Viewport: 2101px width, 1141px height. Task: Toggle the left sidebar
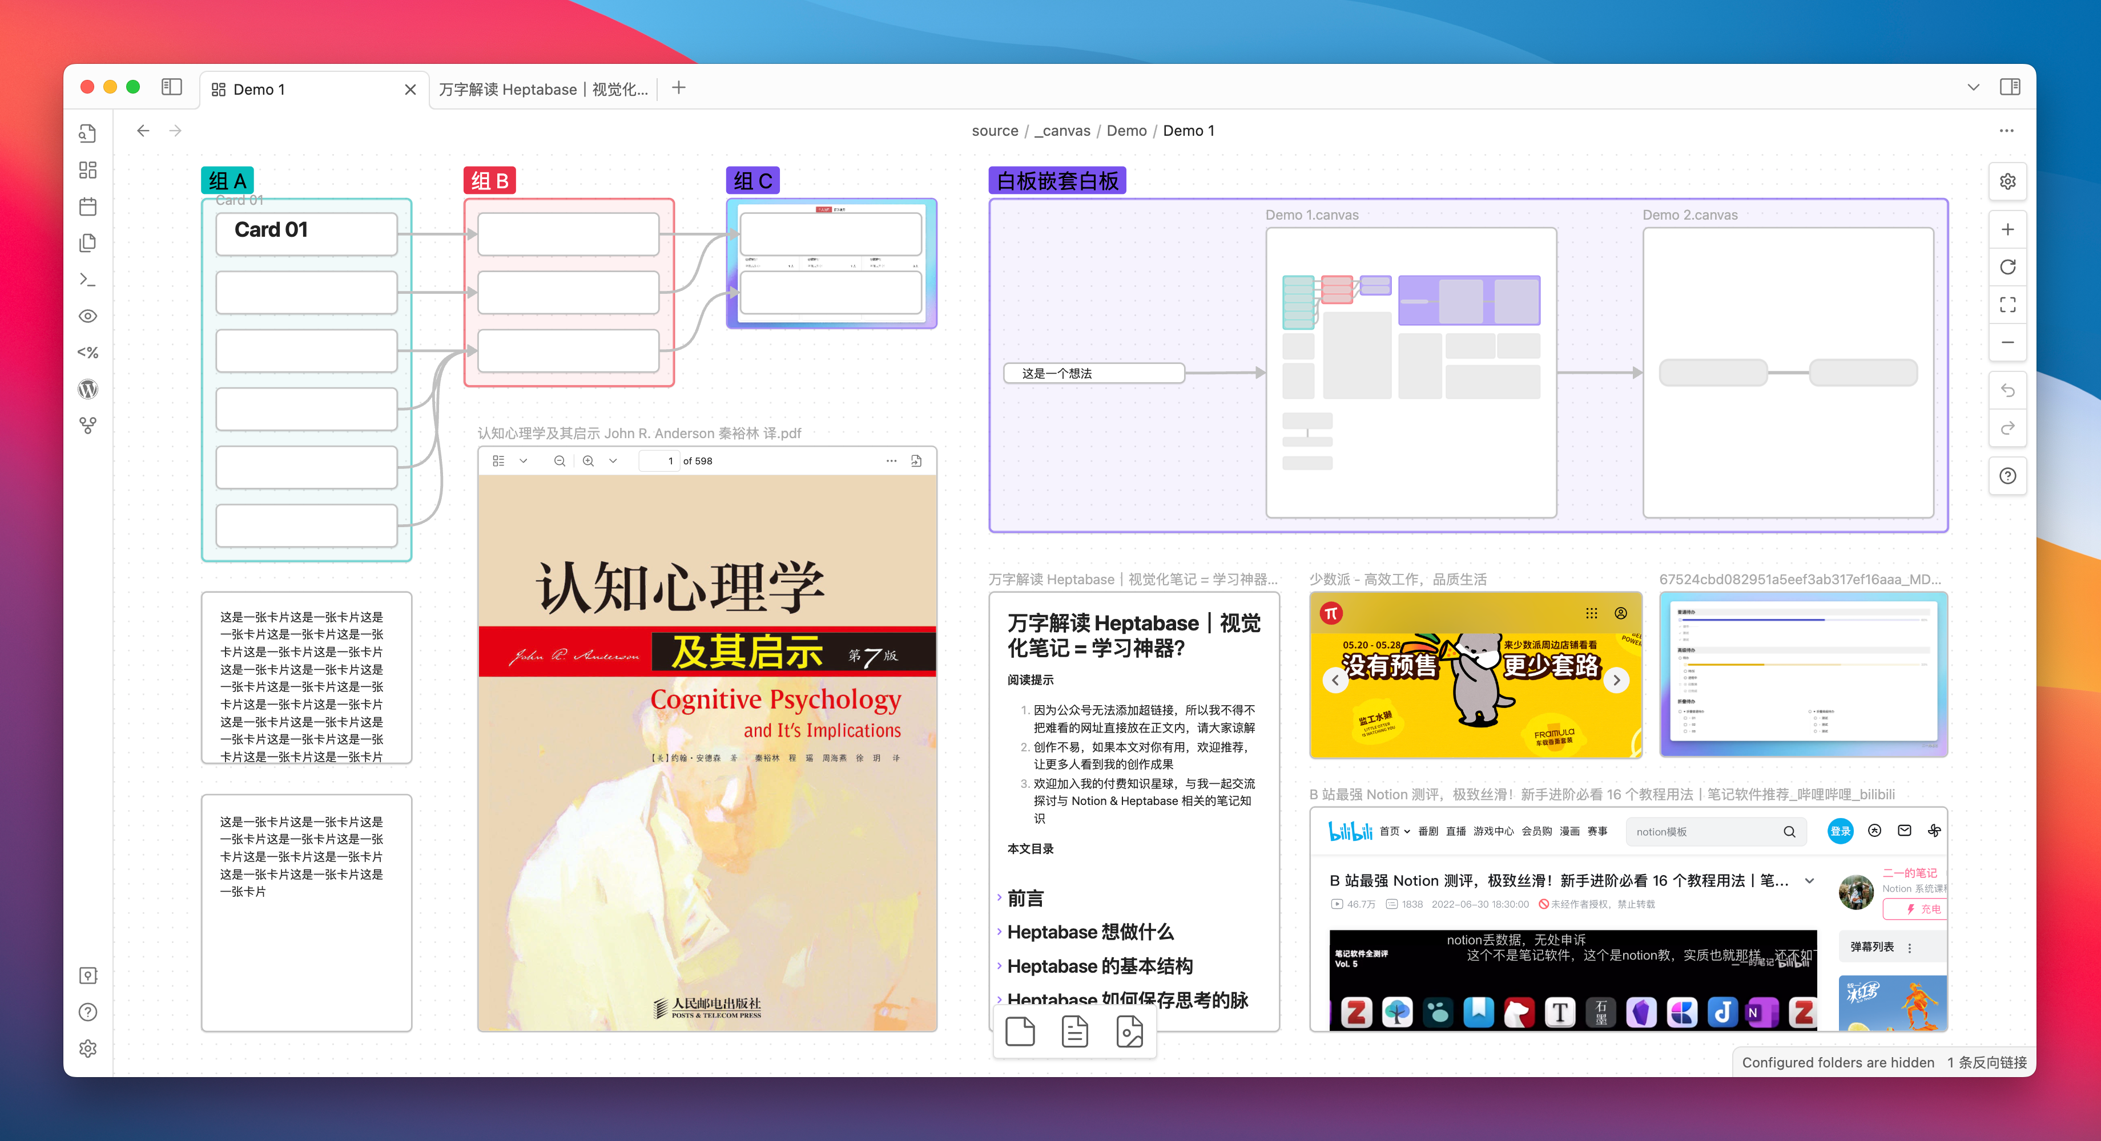[x=171, y=87]
